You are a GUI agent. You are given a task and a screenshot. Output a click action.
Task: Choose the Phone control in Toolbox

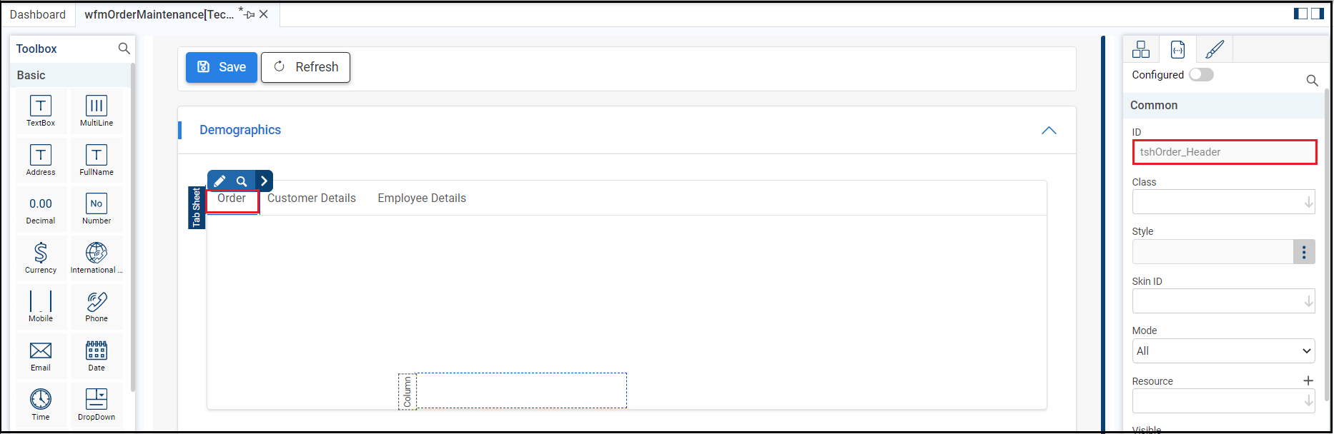point(97,306)
